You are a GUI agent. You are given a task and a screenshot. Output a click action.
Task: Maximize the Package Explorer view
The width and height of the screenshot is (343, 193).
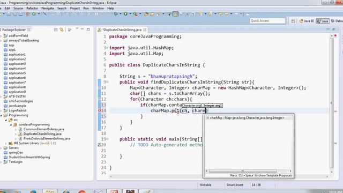pos(88,29)
